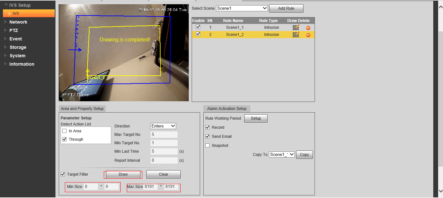Image resolution: width=443 pixels, height=198 pixels.
Task: Click the Add Rule button
Action: point(286,8)
